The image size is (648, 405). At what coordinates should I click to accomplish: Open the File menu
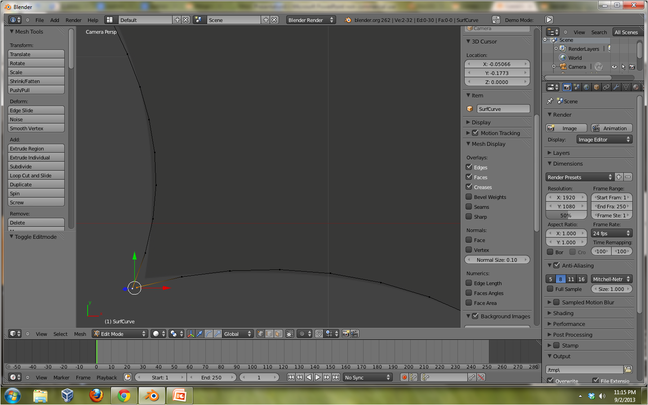tap(40, 20)
